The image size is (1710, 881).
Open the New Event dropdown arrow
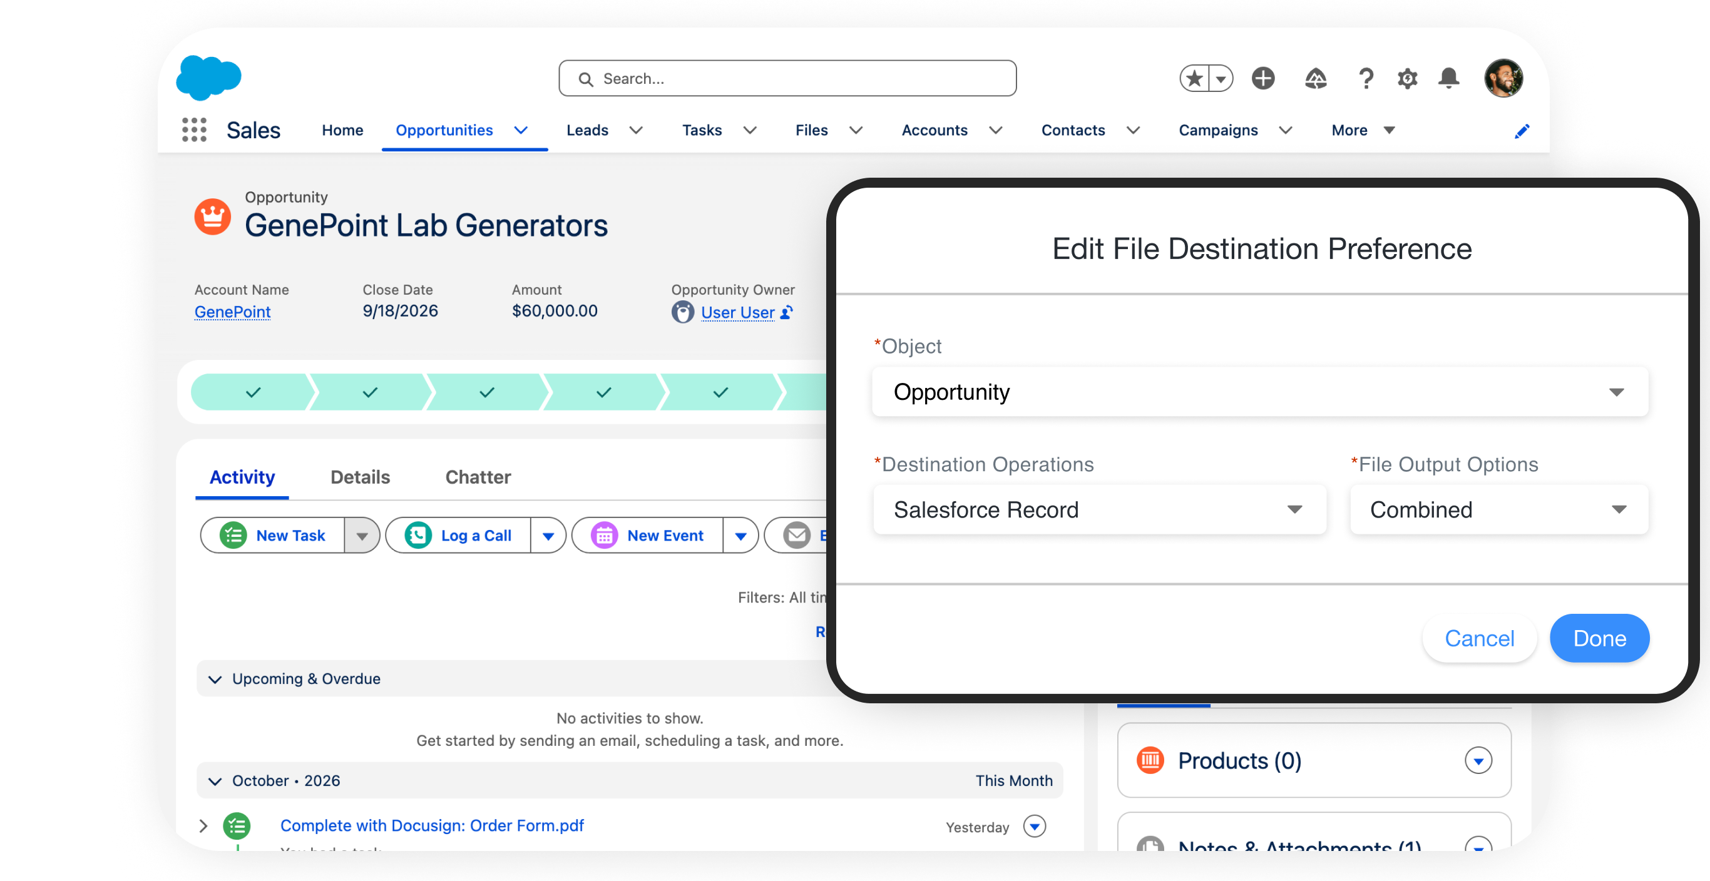pos(741,536)
